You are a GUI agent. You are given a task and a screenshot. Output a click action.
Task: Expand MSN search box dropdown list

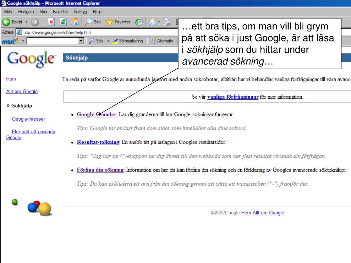coord(81,41)
